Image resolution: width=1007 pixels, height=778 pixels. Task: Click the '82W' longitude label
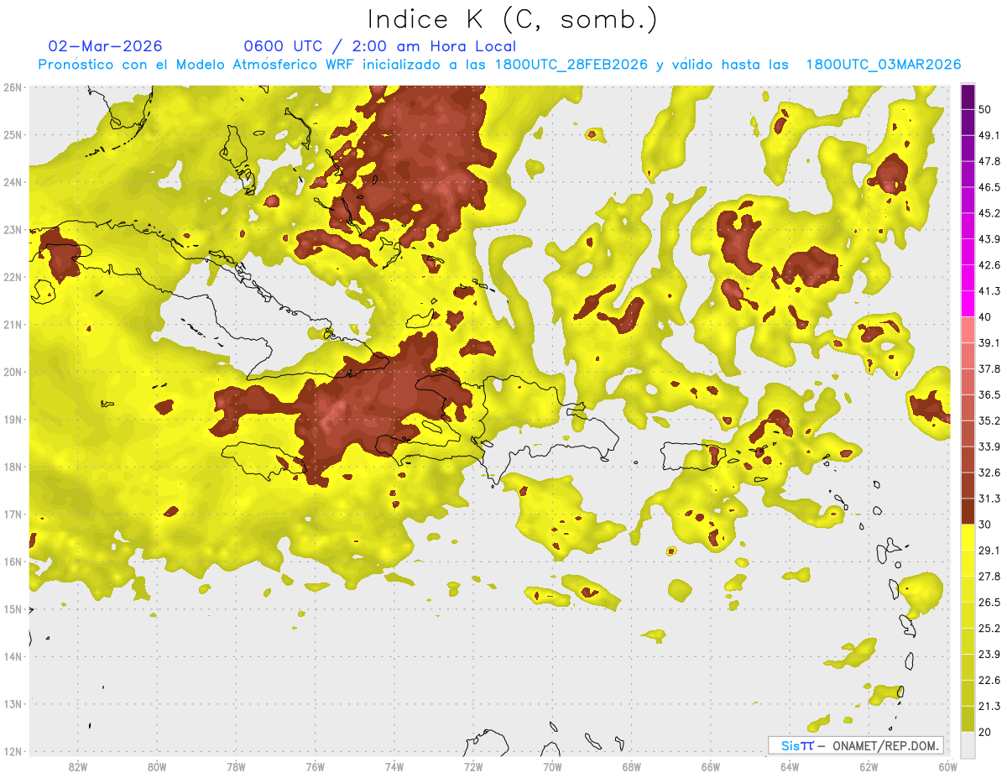click(x=78, y=767)
